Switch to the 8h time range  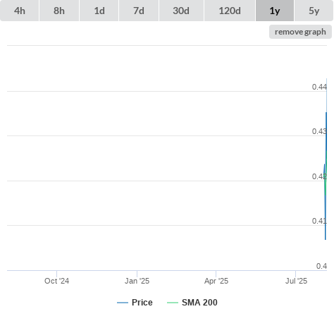59,11
